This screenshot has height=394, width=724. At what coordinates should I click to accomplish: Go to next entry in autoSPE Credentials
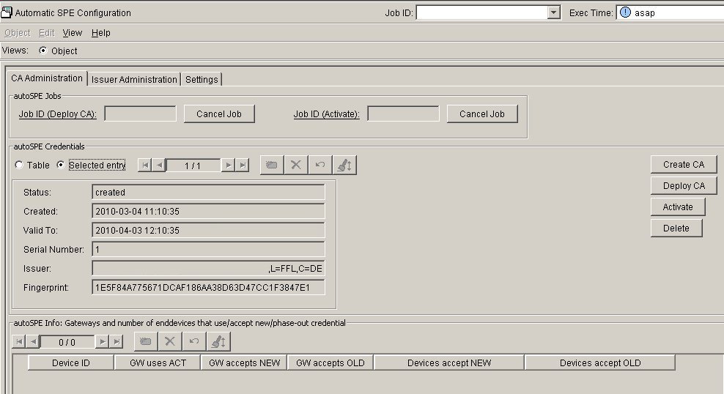tap(228, 166)
